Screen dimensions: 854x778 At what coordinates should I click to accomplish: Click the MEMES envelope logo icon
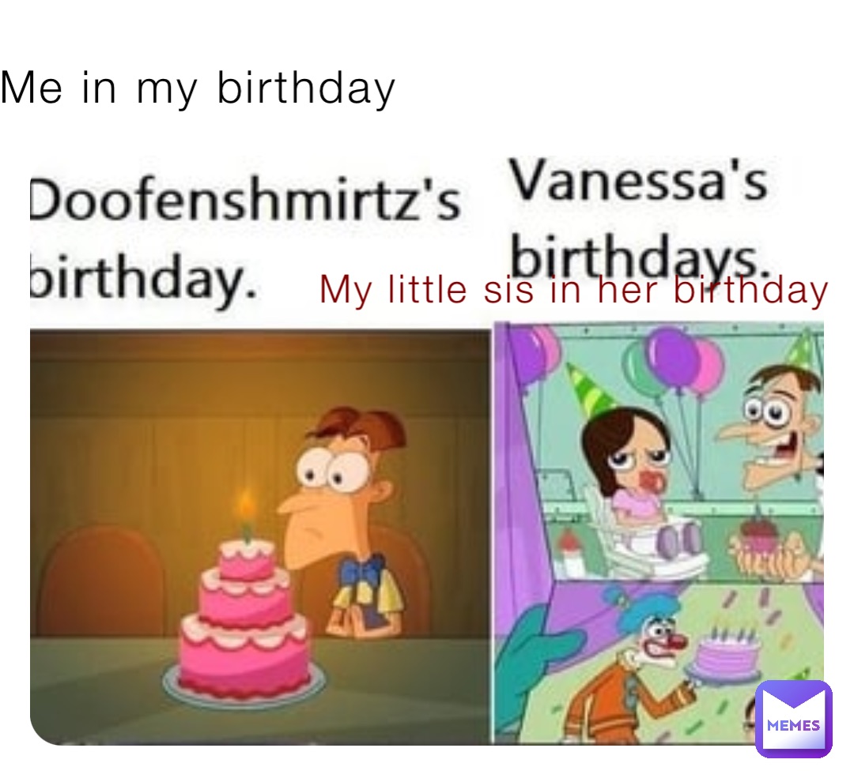794,719
